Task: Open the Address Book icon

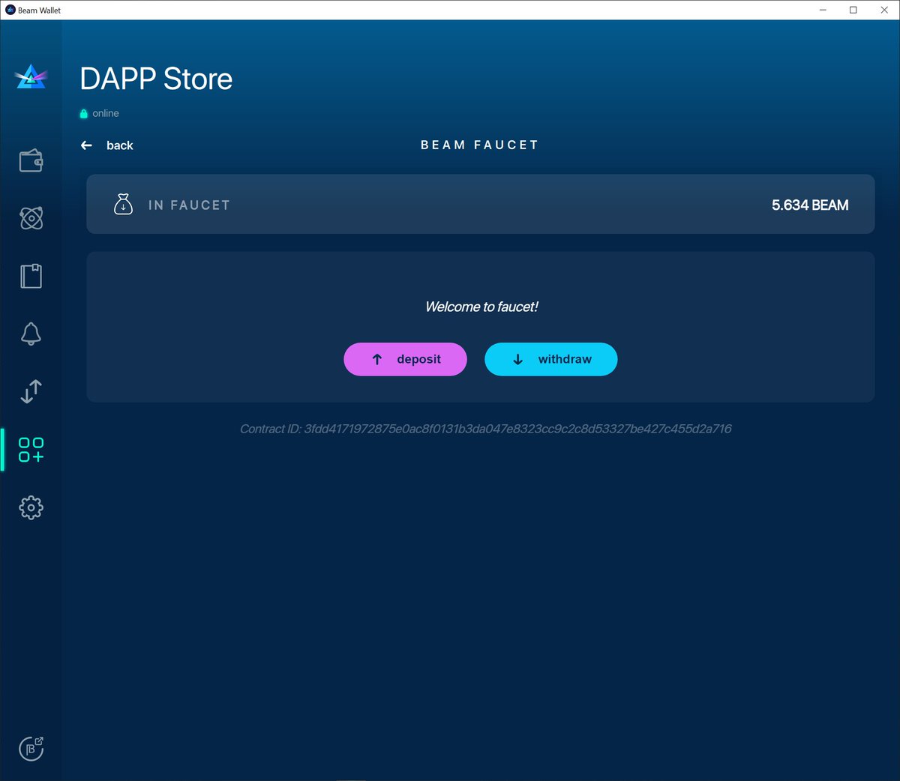Action: (x=31, y=275)
